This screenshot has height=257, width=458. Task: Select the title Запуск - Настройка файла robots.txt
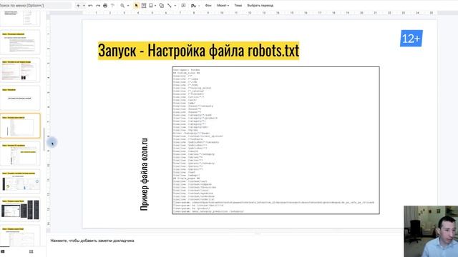(x=199, y=51)
